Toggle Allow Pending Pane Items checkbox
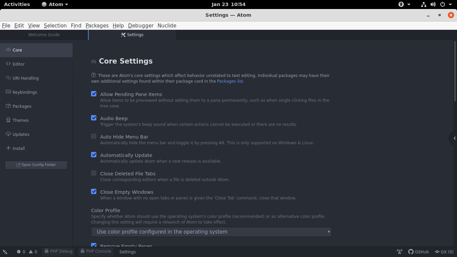457x257 pixels. (x=94, y=94)
